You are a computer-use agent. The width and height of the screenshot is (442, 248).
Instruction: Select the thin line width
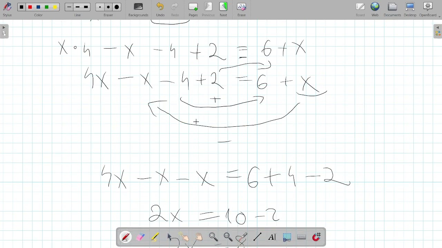(69, 7)
